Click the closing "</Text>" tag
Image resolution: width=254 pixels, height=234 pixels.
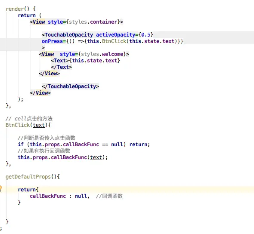coord(62,67)
